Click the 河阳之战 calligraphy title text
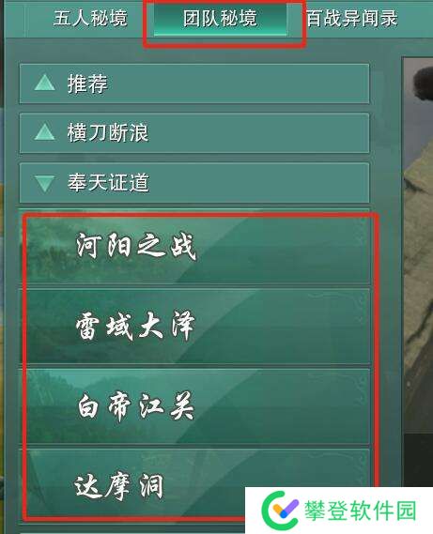 click(136, 246)
